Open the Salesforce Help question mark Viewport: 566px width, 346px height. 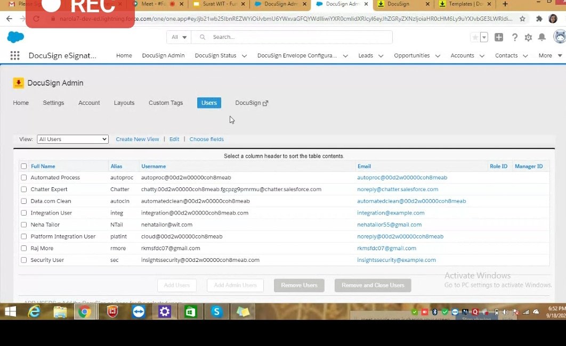tap(515, 37)
